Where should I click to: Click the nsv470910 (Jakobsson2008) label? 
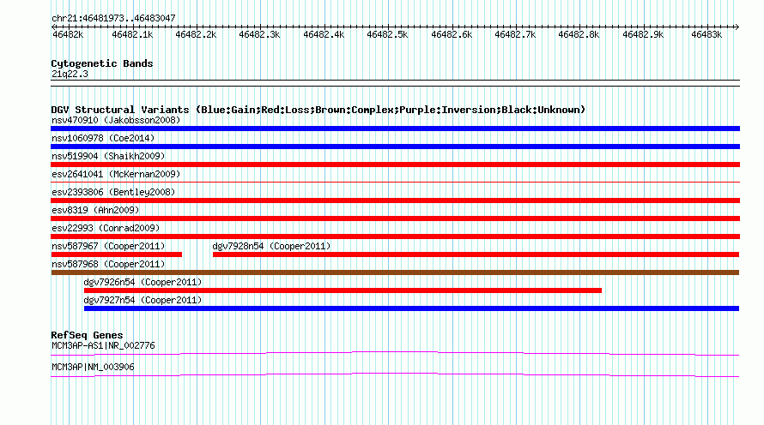[116, 120]
